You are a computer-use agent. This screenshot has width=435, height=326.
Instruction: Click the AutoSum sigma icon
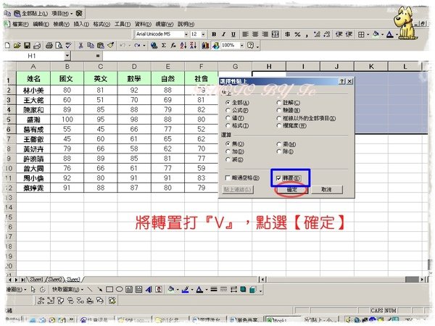(164, 45)
